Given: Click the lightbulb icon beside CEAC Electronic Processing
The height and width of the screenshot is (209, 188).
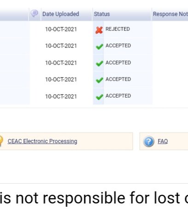Looking at the screenshot, I should coord(1,141).
